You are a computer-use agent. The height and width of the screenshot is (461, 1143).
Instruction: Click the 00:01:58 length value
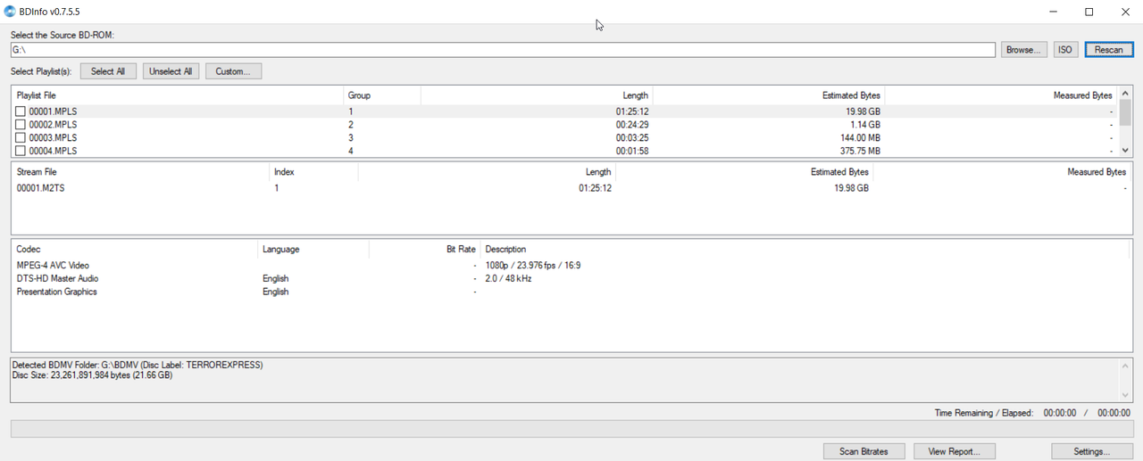coord(631,151)
